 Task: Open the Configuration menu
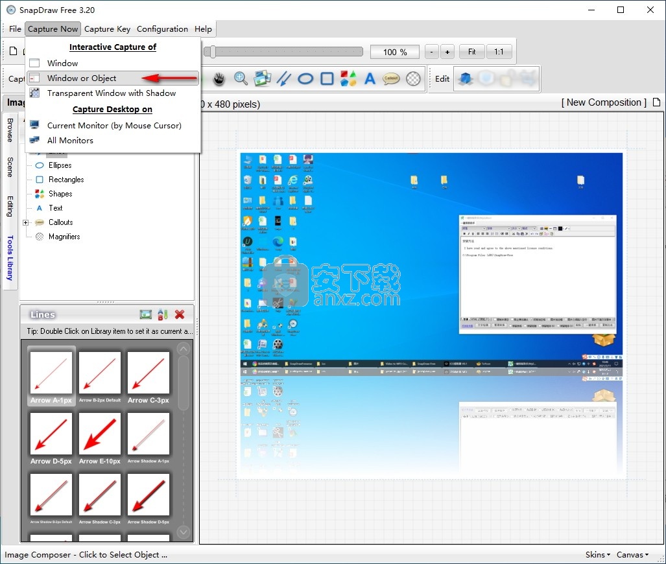pyautogui.click(x=162, y=29)
